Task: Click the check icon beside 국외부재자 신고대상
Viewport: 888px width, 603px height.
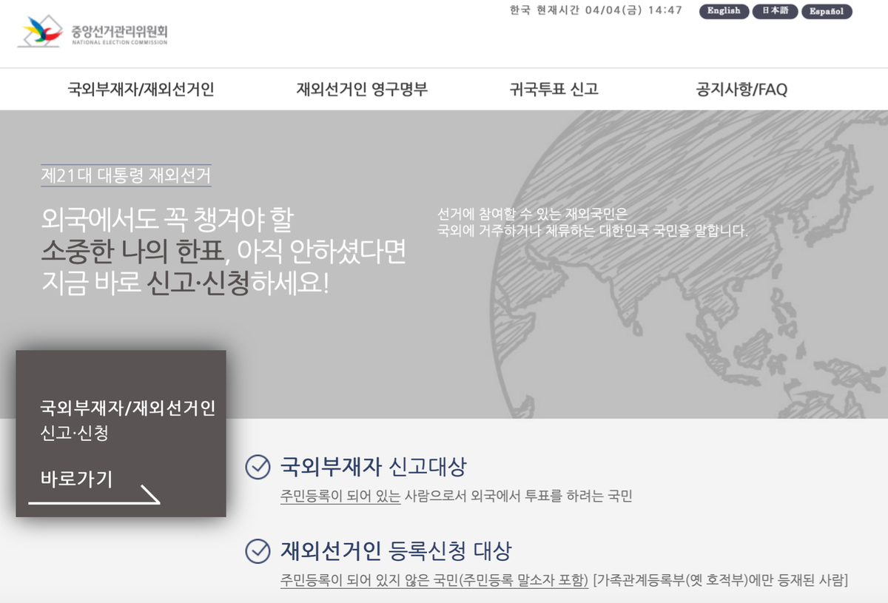Action: click(258, 468)
